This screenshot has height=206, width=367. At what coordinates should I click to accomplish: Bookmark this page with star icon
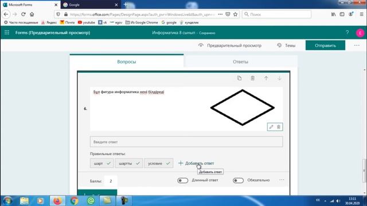point(235,14)
